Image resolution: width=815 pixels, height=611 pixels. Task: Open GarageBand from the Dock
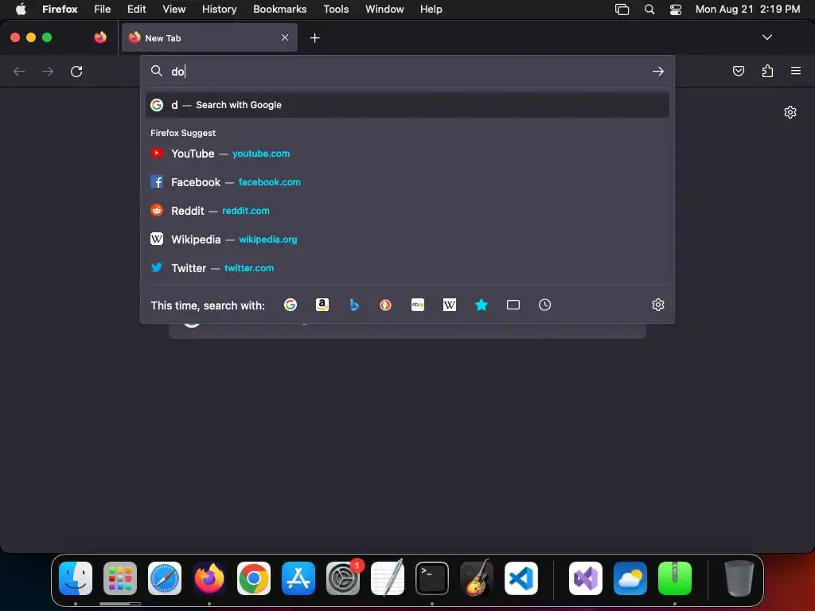pyautogui.click(x=477, y=578)
